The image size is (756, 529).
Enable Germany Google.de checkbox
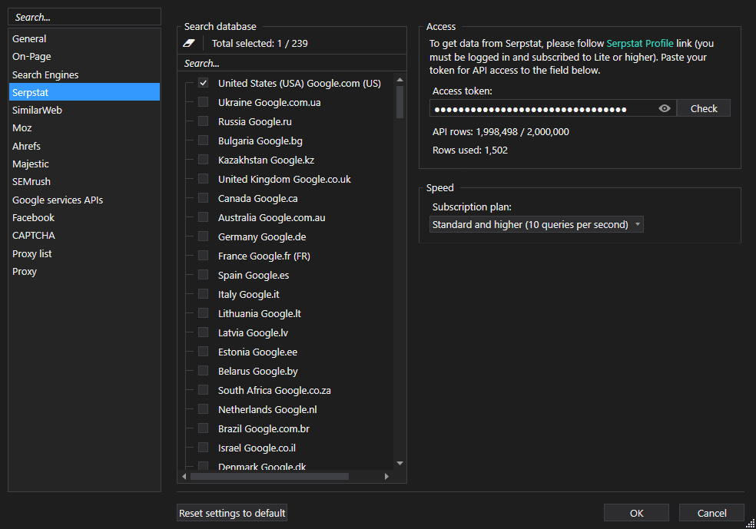point(204,236)
